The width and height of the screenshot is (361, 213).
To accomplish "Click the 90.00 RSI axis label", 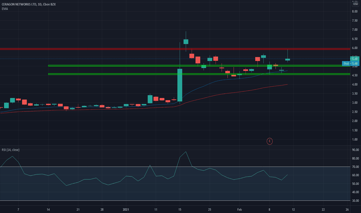I will 355,149.
